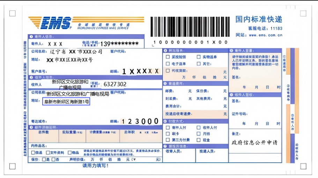Image resolution: width=318 pixels, height=178 pixels.
Task: Click the 其他费用 fee label
Action: pyautogui.click(x=204, y=99)
